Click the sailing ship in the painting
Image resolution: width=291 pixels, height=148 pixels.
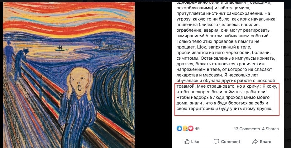[60, 48]
